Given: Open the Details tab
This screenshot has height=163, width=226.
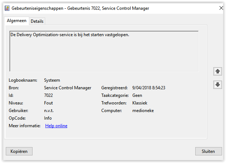Looking at the screenshot, I should 37,21.
